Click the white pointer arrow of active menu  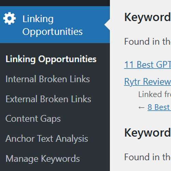(x=107, y=25)
